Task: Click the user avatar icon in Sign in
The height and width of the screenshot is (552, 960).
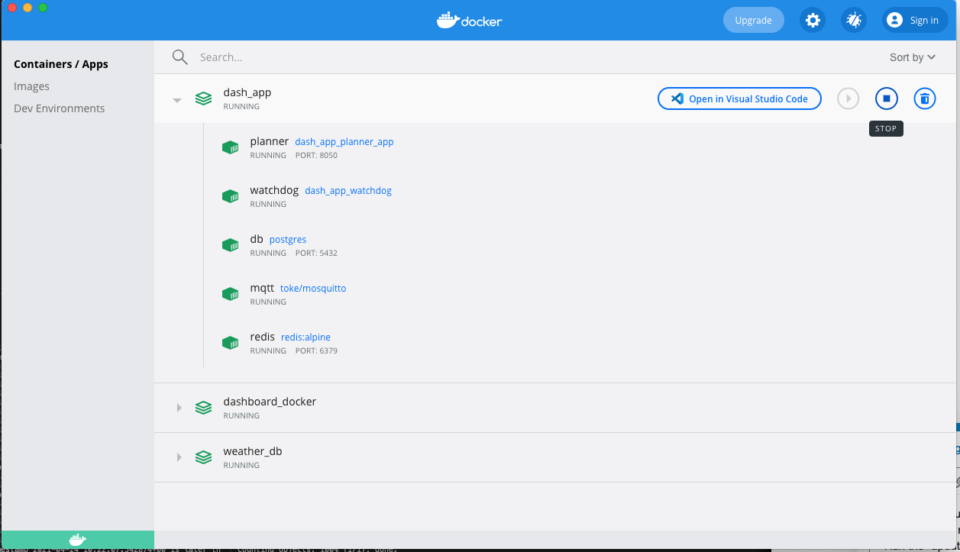Action: pyautogui.click(x=895, y=21)
